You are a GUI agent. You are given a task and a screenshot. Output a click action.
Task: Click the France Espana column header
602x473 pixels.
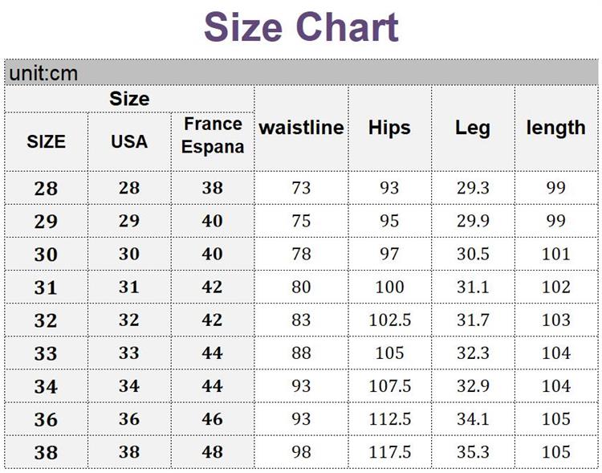click(x=213, y=135)
